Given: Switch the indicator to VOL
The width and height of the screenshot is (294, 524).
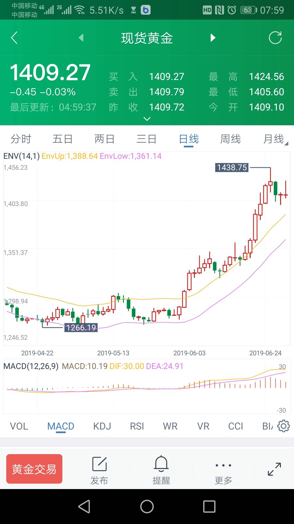Looking at the screenshot, I should click(x=19, y=426).
